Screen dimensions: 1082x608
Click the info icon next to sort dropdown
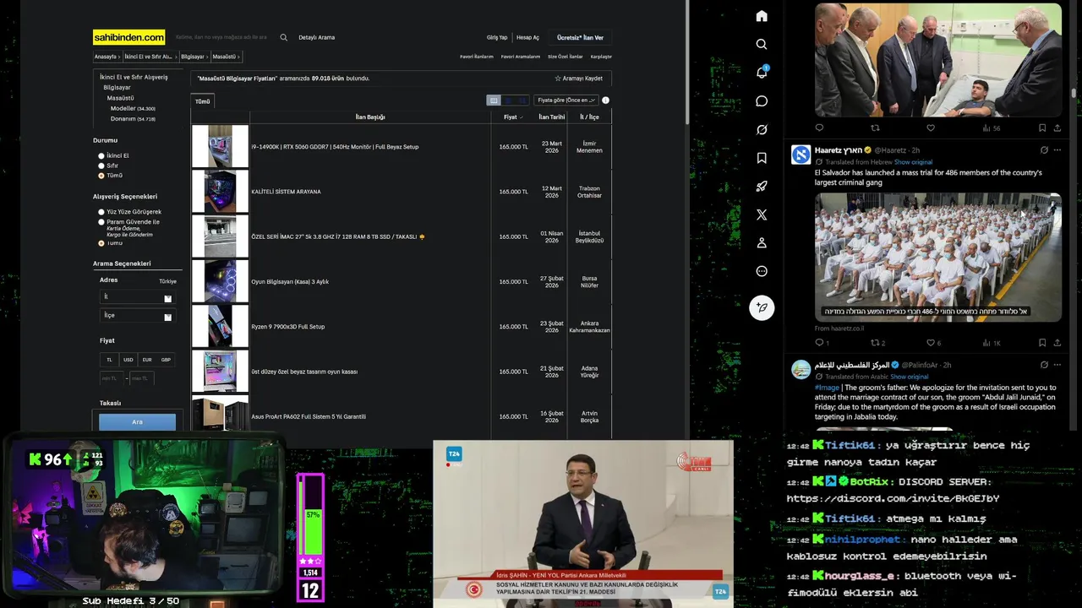click(605, 100)
